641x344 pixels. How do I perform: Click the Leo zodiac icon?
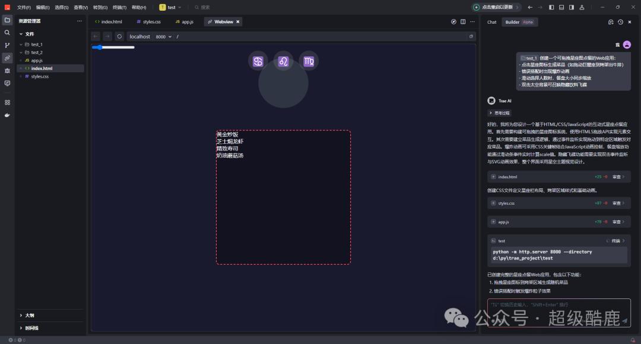[284, 61]
